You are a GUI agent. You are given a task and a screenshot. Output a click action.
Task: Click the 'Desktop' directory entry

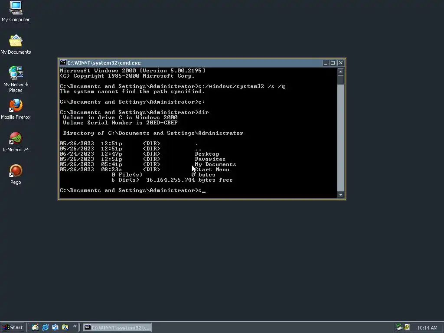(207, 154)
